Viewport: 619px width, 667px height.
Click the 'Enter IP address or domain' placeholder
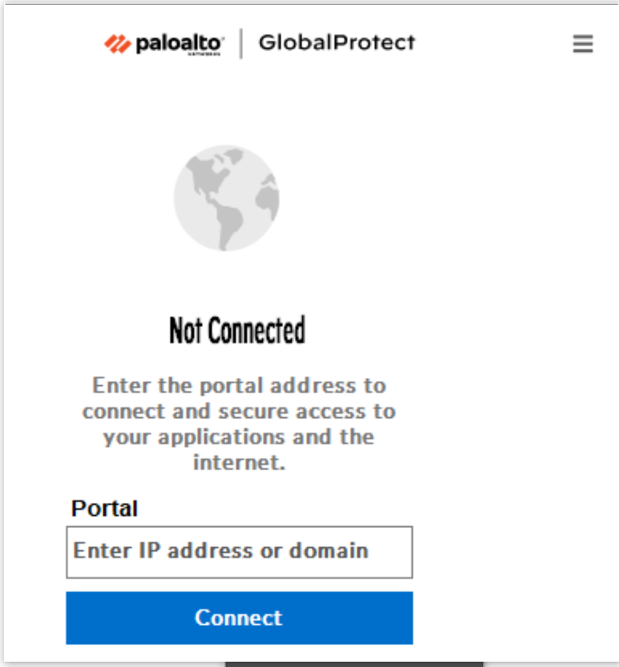tap(221, 551)
